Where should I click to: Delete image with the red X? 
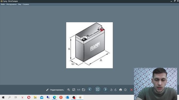(x=131, y=90)
